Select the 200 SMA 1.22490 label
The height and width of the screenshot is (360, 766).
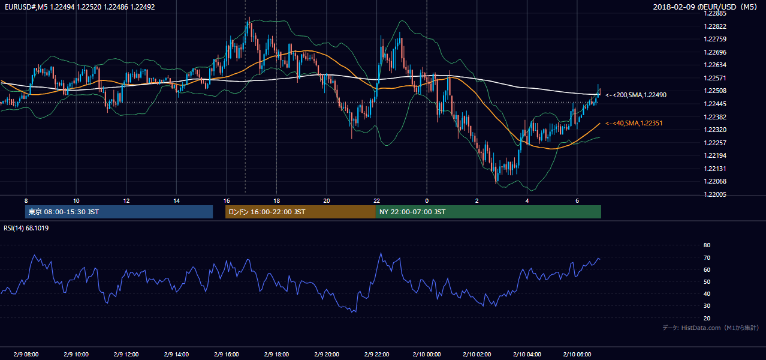click(636, 95)
